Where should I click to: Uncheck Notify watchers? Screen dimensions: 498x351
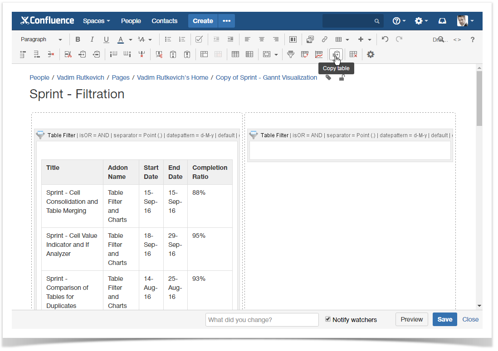328,319
